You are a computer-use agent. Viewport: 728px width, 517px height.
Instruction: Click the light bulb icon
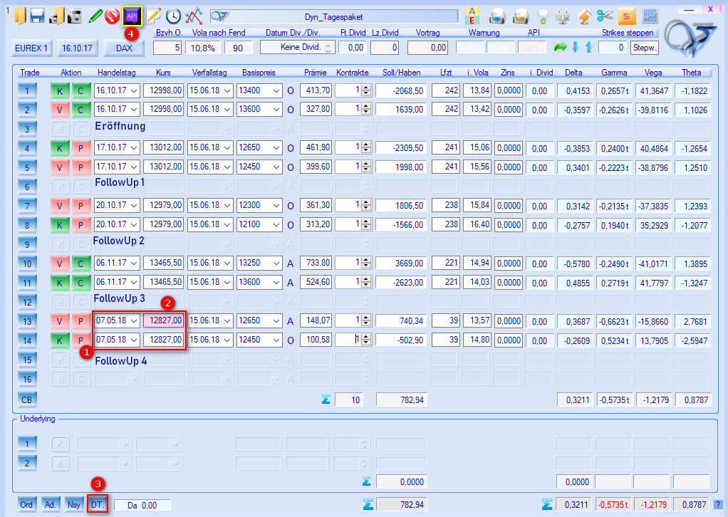point(544,15)
